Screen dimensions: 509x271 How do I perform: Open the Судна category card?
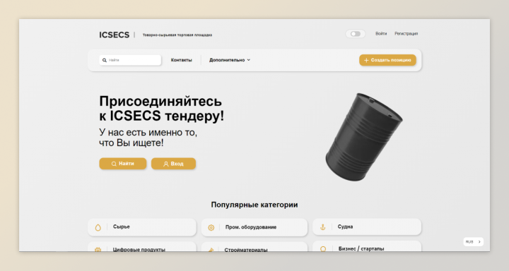point(367,227)
